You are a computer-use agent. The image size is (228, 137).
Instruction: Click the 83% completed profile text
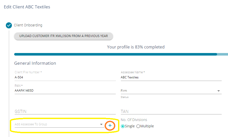click(x=136, y=47)
